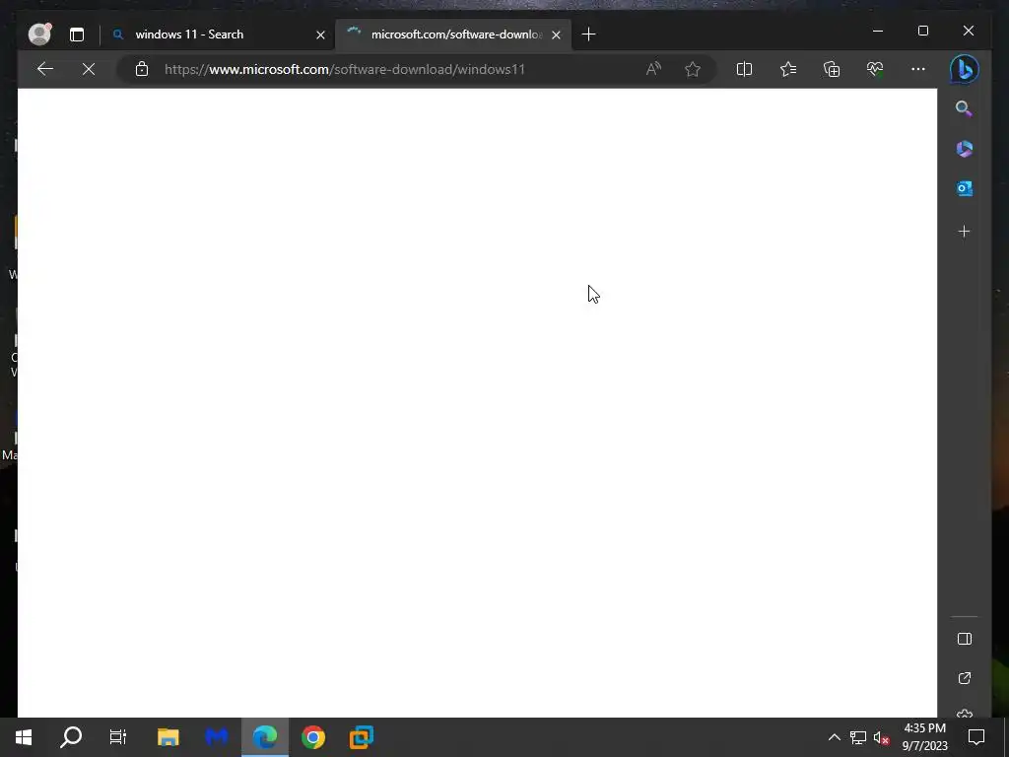The width and height of the screenshot is (1009, 757).
Task: Minimize the Edge window
Action: coord(878,31)
